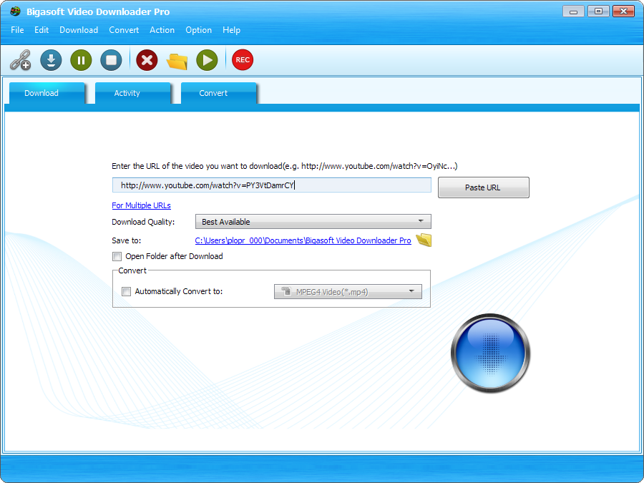
Task: Start download with the green download icon
Action: pyautogui.click(x=50, y=60)
